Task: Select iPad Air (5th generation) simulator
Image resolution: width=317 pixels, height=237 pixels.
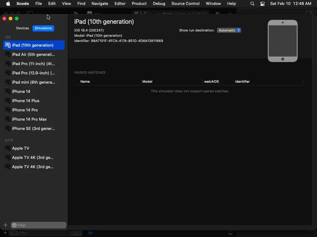Action: point(34,54)
